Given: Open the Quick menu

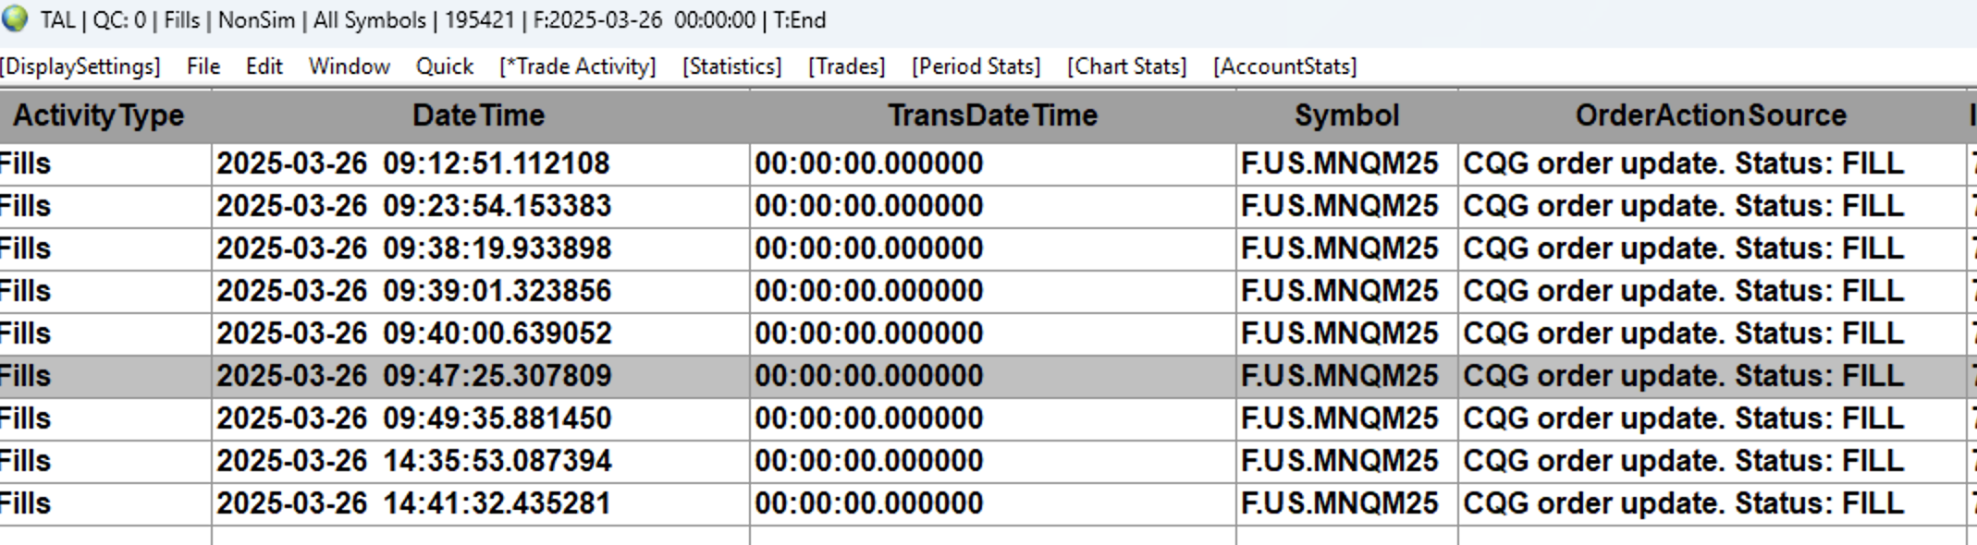Looking at the screenshot, I should pyautogui.click(x=445, y=67).
